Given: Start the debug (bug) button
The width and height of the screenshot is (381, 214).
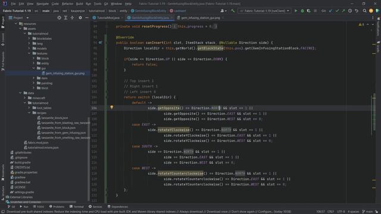Looking at the screenshot, I should click(302, 11).
